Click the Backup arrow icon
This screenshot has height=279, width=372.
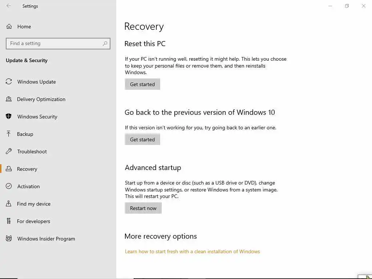point(9,134)
